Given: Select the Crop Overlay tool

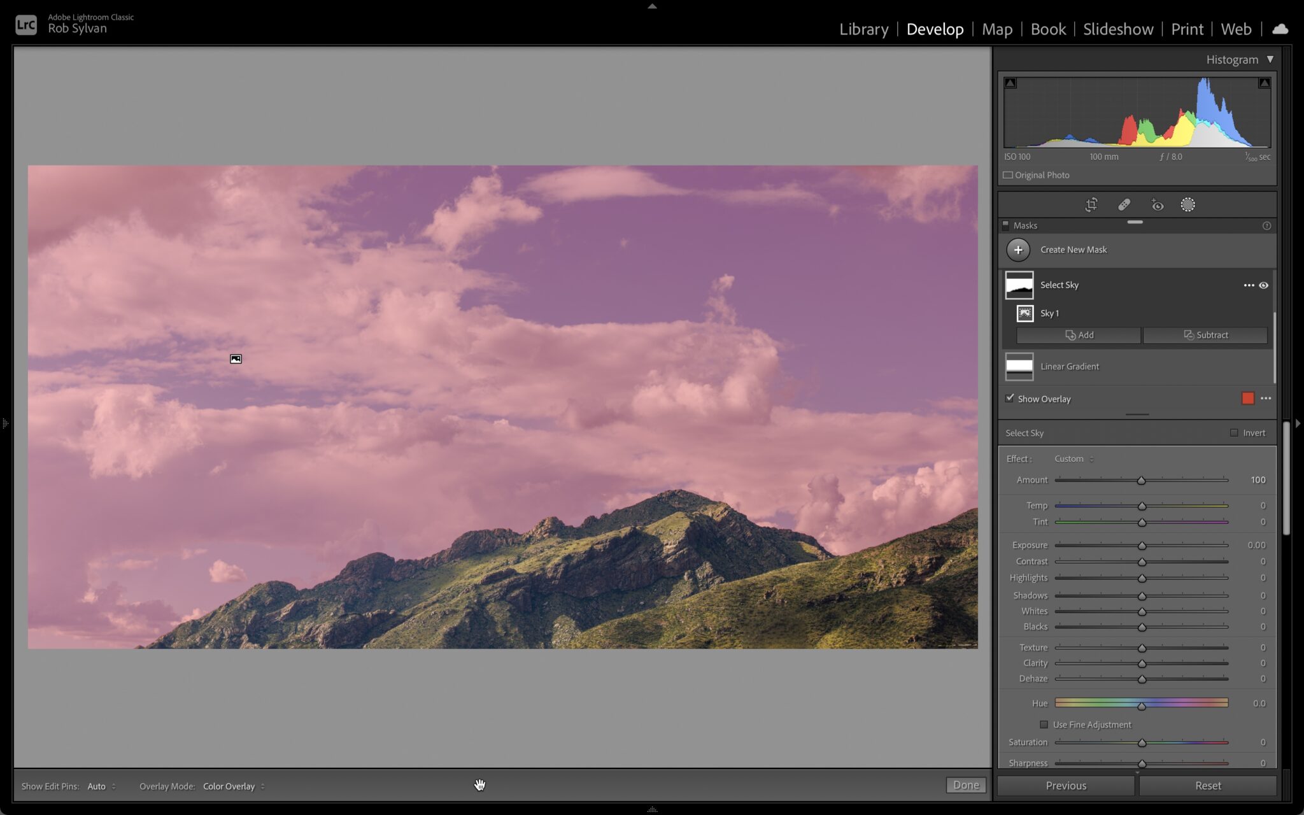Looking at the screenshot, I should (x=1091, y=204).
